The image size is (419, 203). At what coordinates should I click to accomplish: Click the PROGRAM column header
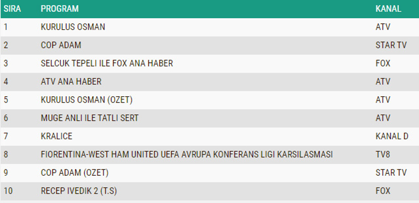pyautogui.click(x=60, y=8)
